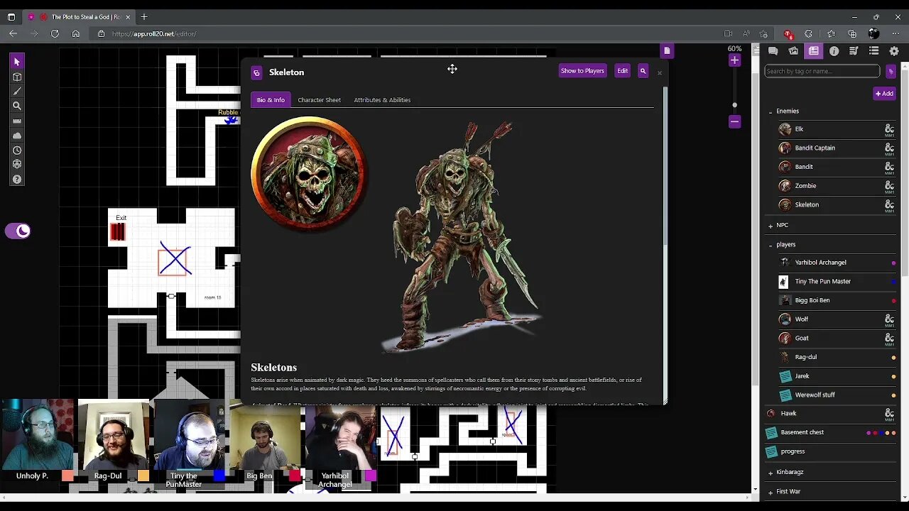Choose the paintbrush drawing tool
The width and height of the screenshot is (909, 511).
coord(17,91)
